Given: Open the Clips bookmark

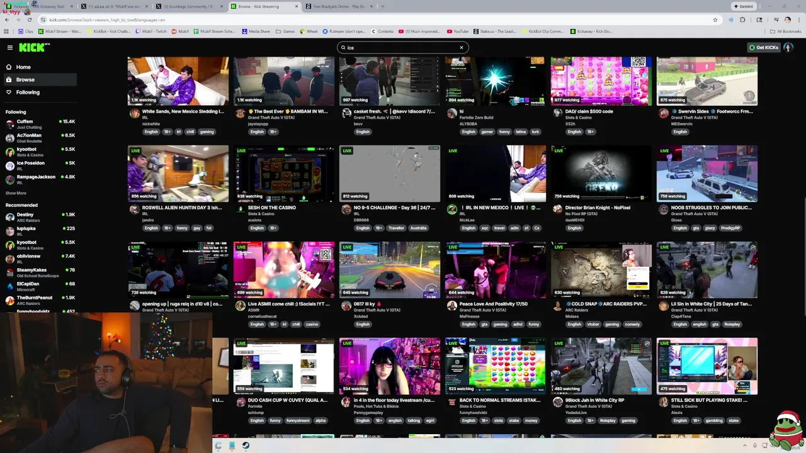Looking at the screenshot, I should [26, 31].
